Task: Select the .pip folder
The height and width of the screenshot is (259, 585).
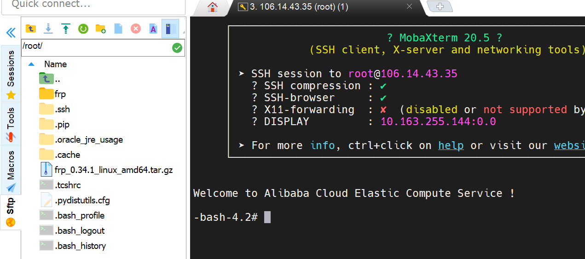Action: 54,124
